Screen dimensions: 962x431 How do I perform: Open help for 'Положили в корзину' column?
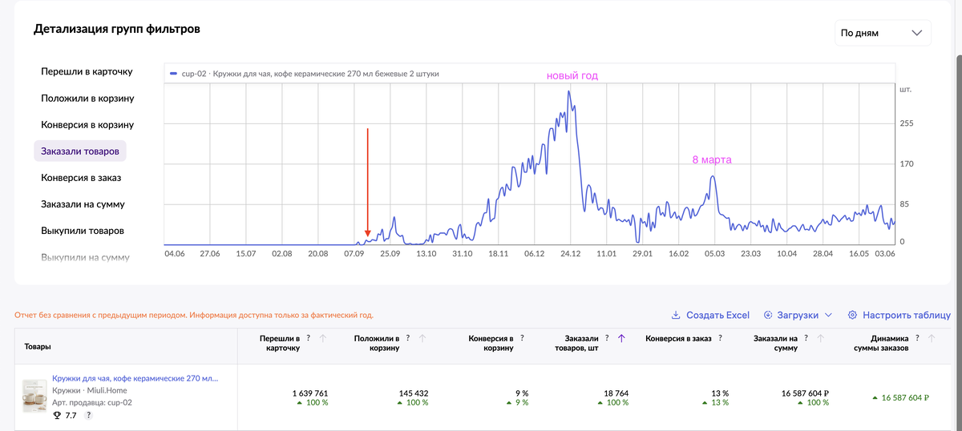click(x=409, y=338)
